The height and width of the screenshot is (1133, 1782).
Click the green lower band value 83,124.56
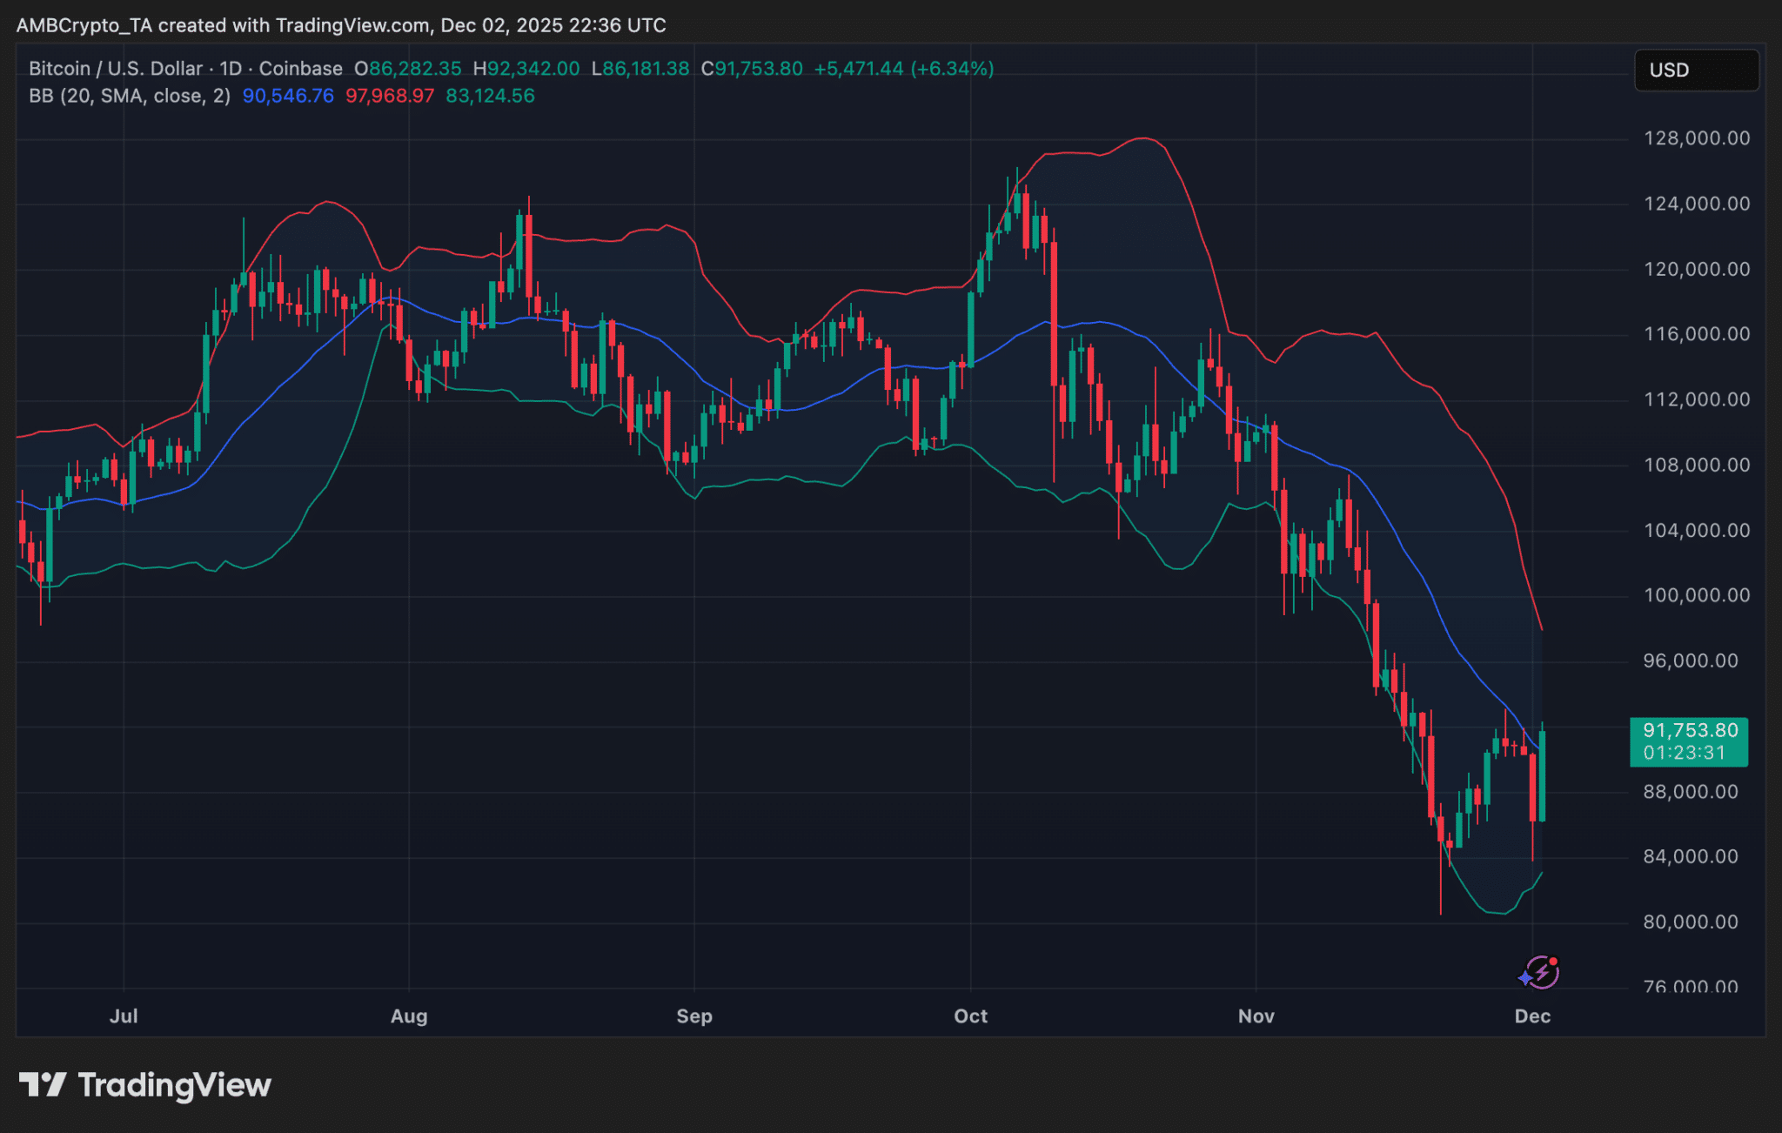[x=490, y=96]
